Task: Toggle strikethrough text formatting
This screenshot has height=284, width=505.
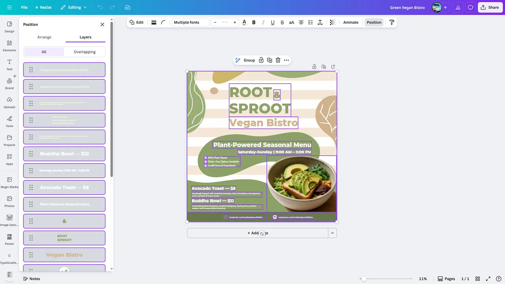Action: pos(282,22)
